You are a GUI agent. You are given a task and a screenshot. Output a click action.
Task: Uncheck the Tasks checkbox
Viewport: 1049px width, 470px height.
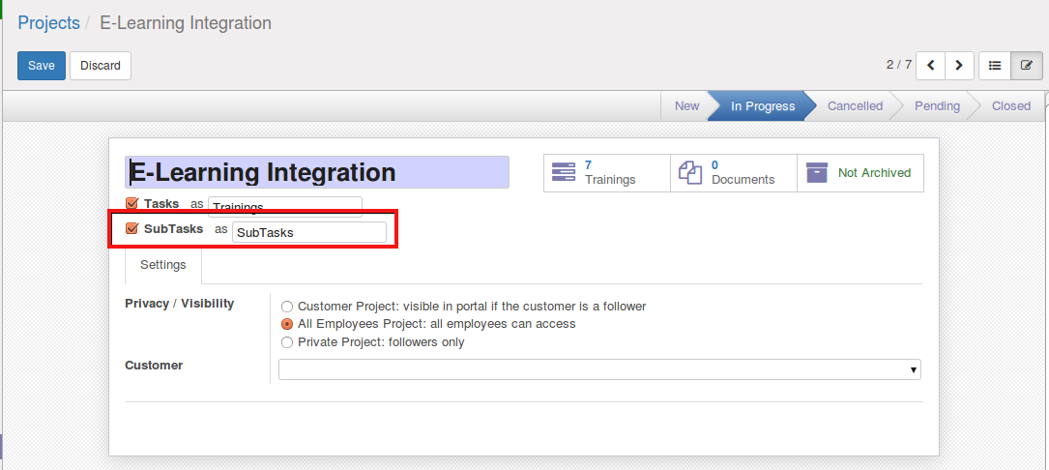132,204
